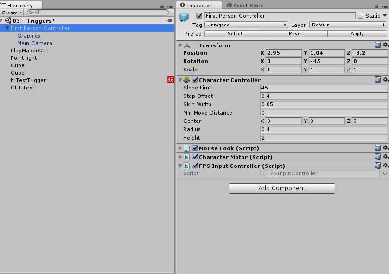Click the prefab Apply button
389x274 pixels.
pyautogui.click(x=357, y=34)
